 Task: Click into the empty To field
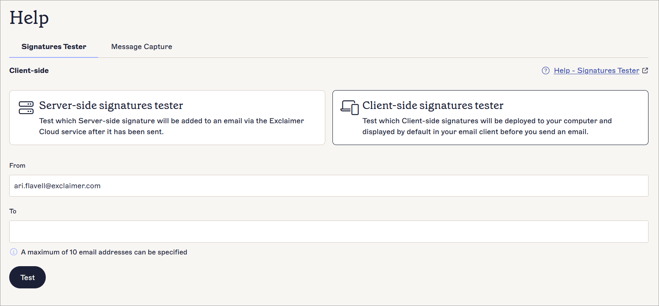[x=329, y=231]
